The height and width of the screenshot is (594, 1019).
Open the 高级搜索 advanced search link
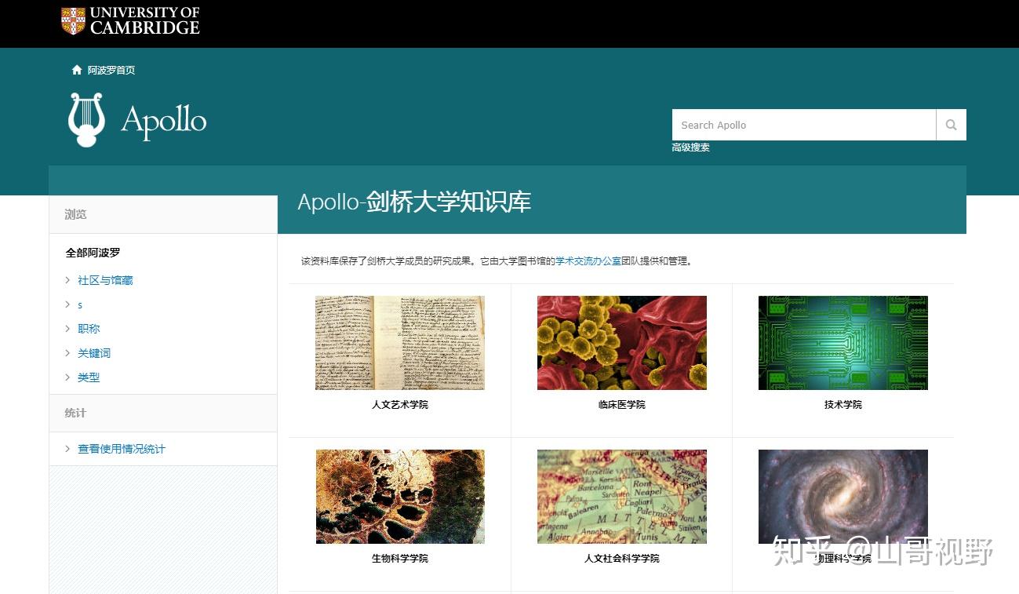pyautogui.click(x=690, y=148)
